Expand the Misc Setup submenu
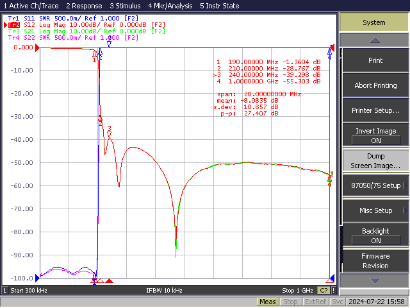This screenshot has width=410, height=308. pos(375,210)
